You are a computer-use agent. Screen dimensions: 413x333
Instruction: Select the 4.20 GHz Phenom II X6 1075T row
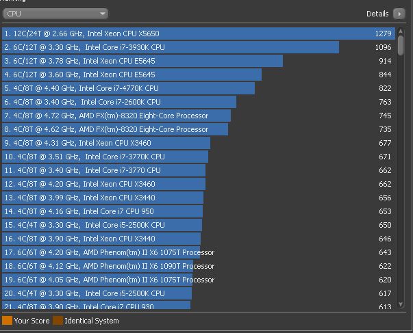199,252
